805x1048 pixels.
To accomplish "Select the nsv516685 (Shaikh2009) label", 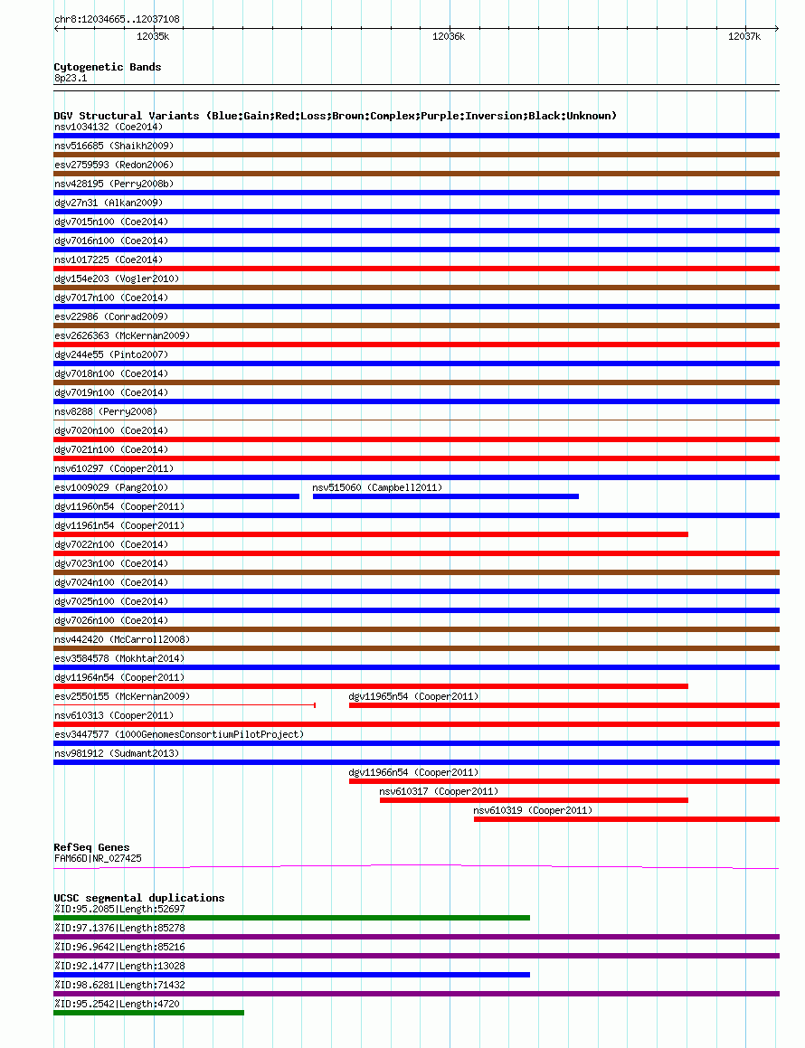I will pyautogui.click(x=114, y=146).
